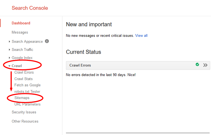Click the Search Console title link
Viewport: 211px width, 135px height.
pos(30,8)
